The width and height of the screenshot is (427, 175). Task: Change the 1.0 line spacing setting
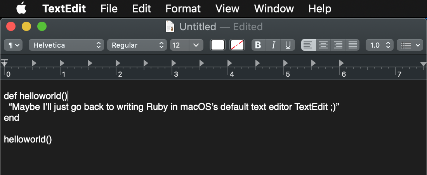tap(380, 45)
